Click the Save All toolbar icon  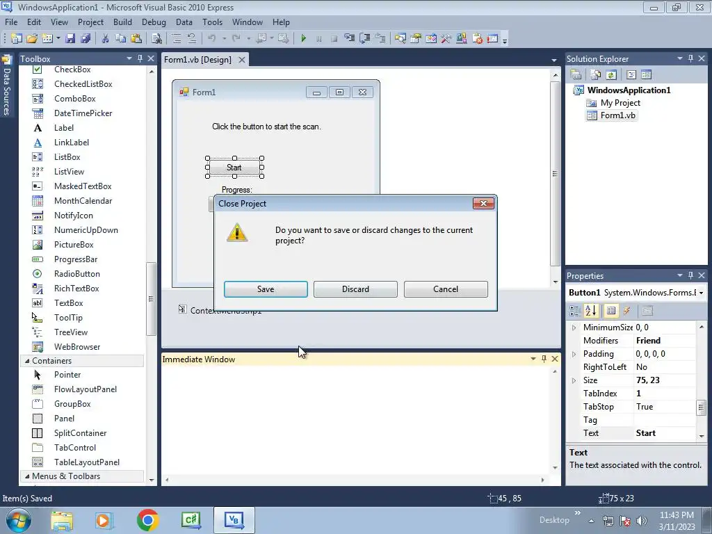[x=86, y=39]
